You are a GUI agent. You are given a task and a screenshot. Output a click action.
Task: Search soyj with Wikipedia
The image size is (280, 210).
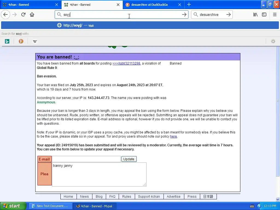tap(35, 41)
